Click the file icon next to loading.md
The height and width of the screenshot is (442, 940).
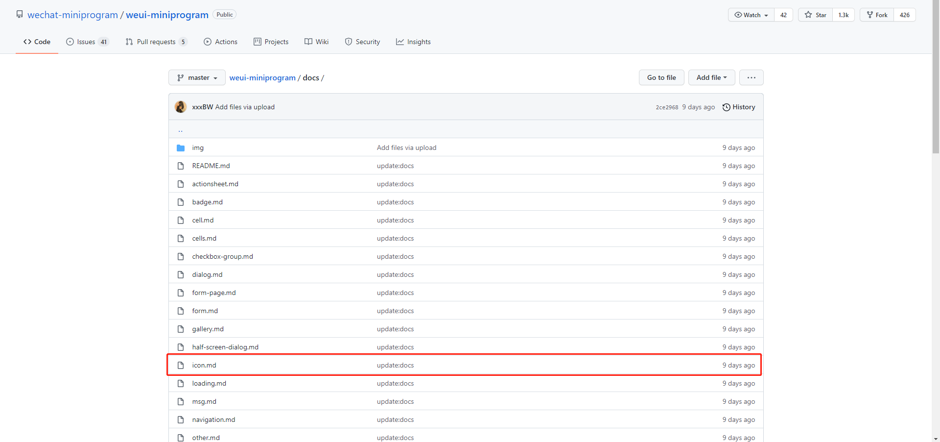(x=181, y=383)
